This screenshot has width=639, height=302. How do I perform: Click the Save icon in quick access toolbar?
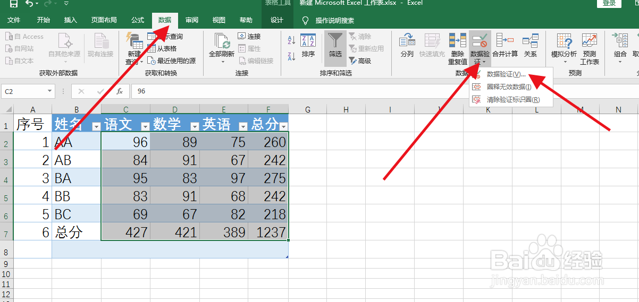point(14,4)
